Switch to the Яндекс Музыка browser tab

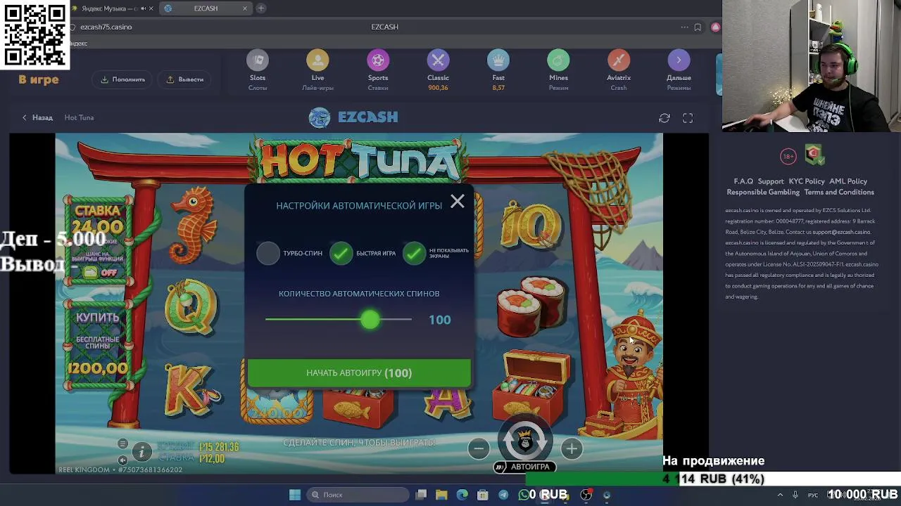click(113, 8)
